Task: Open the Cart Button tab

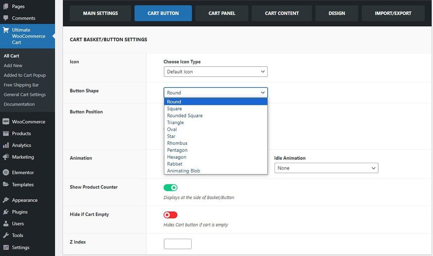Action: coord(163,13)
